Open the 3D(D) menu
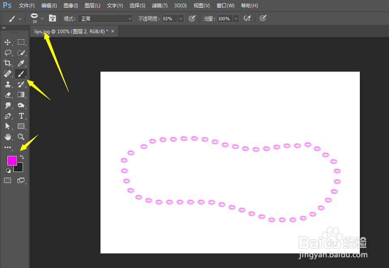The image size is (389, 268). [180, 5]
